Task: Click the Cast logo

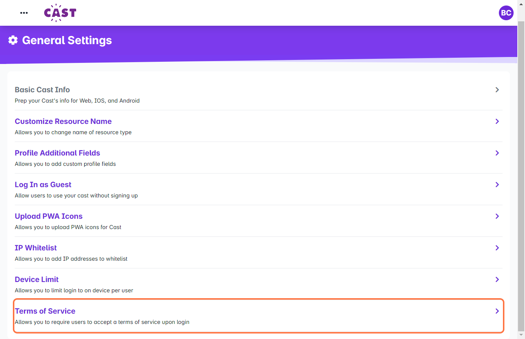Action: (60, 13)
